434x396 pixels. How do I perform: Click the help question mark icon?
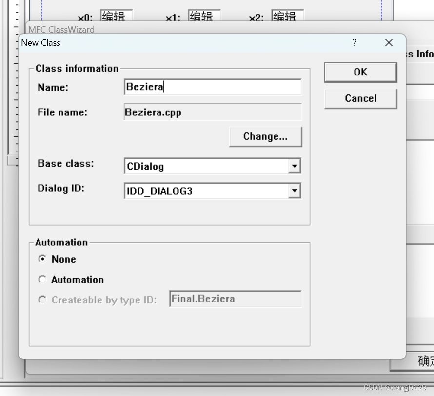(355, 43)
